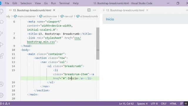
Task: Open the View menu
Action: [38, 3]
